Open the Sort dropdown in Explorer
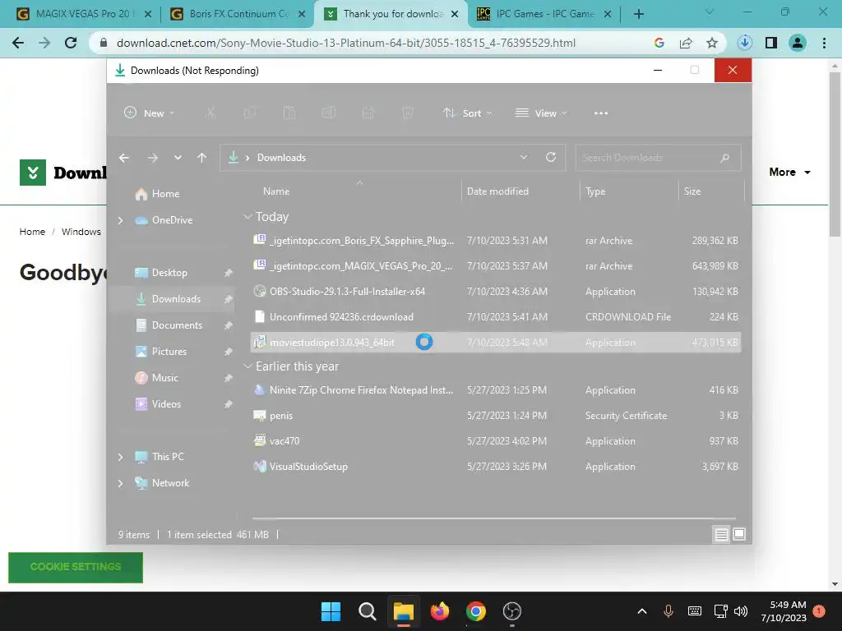The width and height of the screenshot is (842, 631). coord(467,113)
